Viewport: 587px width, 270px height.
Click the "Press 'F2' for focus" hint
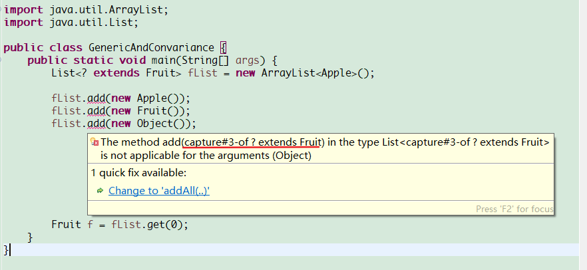click(514, 209)
